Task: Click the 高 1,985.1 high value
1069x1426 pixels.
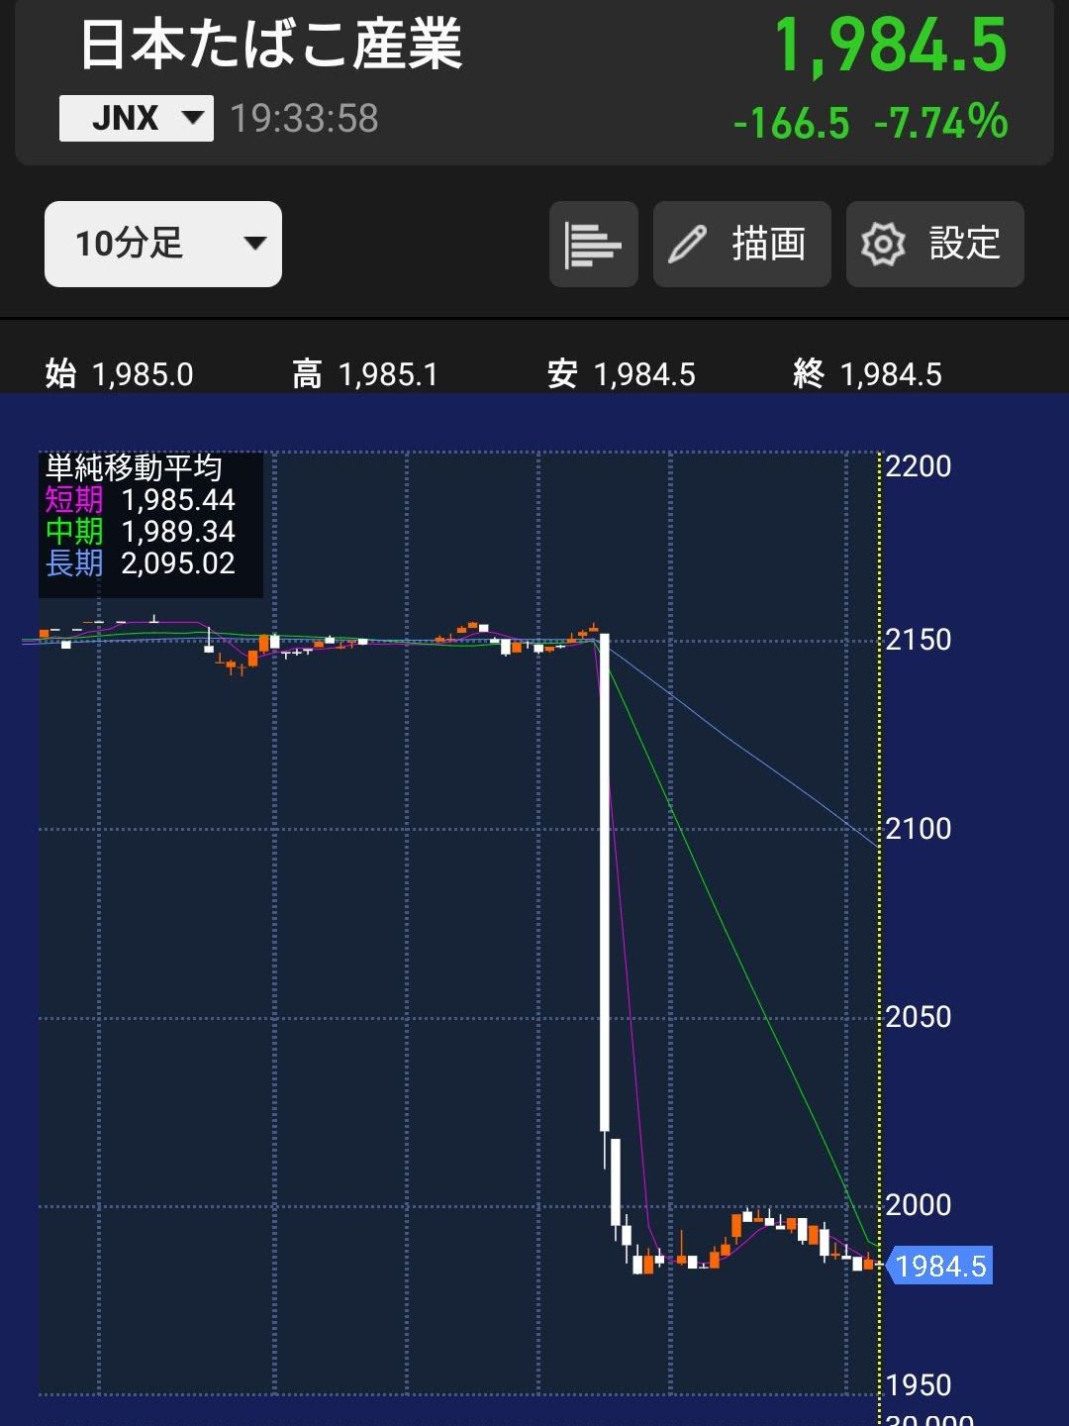Action: (x=364, y=374)
